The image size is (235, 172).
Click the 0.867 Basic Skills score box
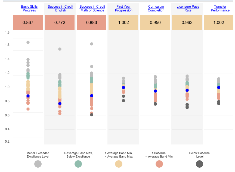(x=28, y=22)
